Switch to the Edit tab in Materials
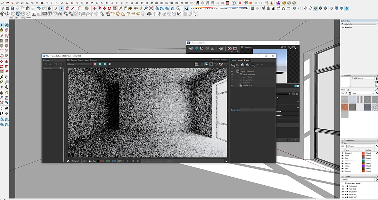378x200 pixels. click(348, 90)
